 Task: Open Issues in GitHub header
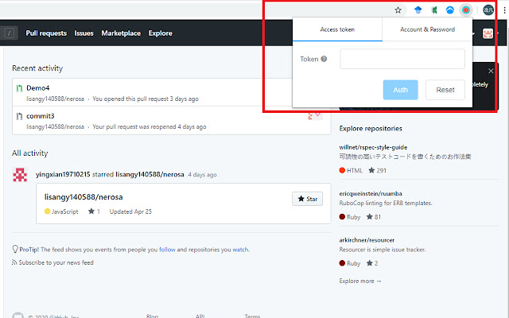coord(84,33)
